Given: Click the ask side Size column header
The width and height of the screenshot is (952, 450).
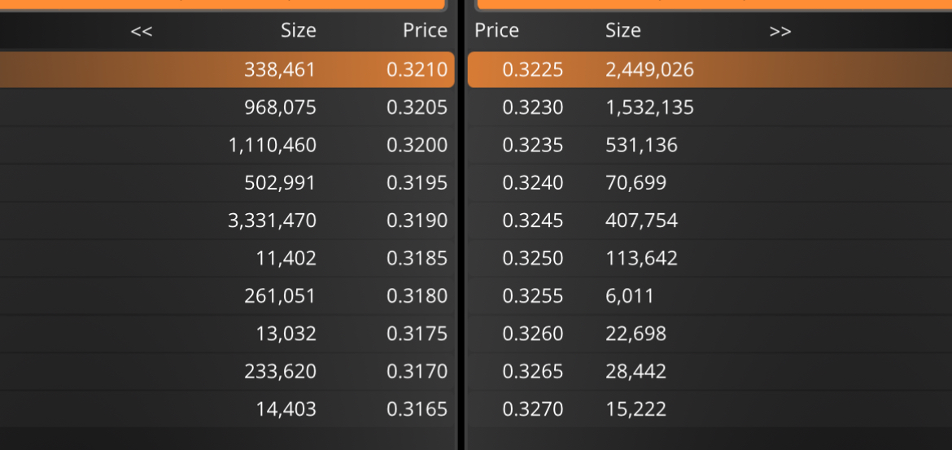Looking at the screenshot, I should click(623, 30).
